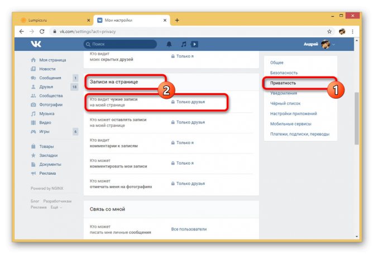Open the video play icon in header
The image size is (374, 254).
[194, 44]
